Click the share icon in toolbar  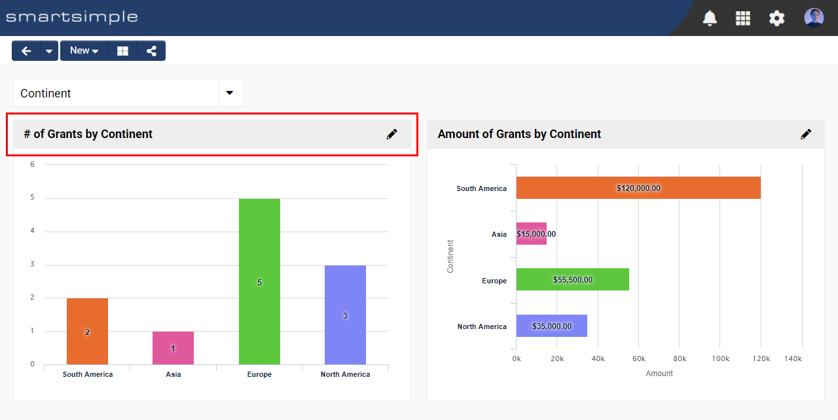pyautogui.click(x=151, y=51)
